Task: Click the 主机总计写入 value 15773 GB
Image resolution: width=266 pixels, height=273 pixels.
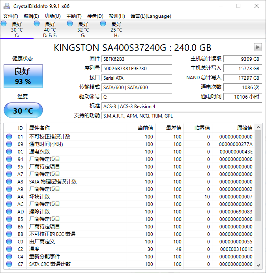Action: click(243, 68)
